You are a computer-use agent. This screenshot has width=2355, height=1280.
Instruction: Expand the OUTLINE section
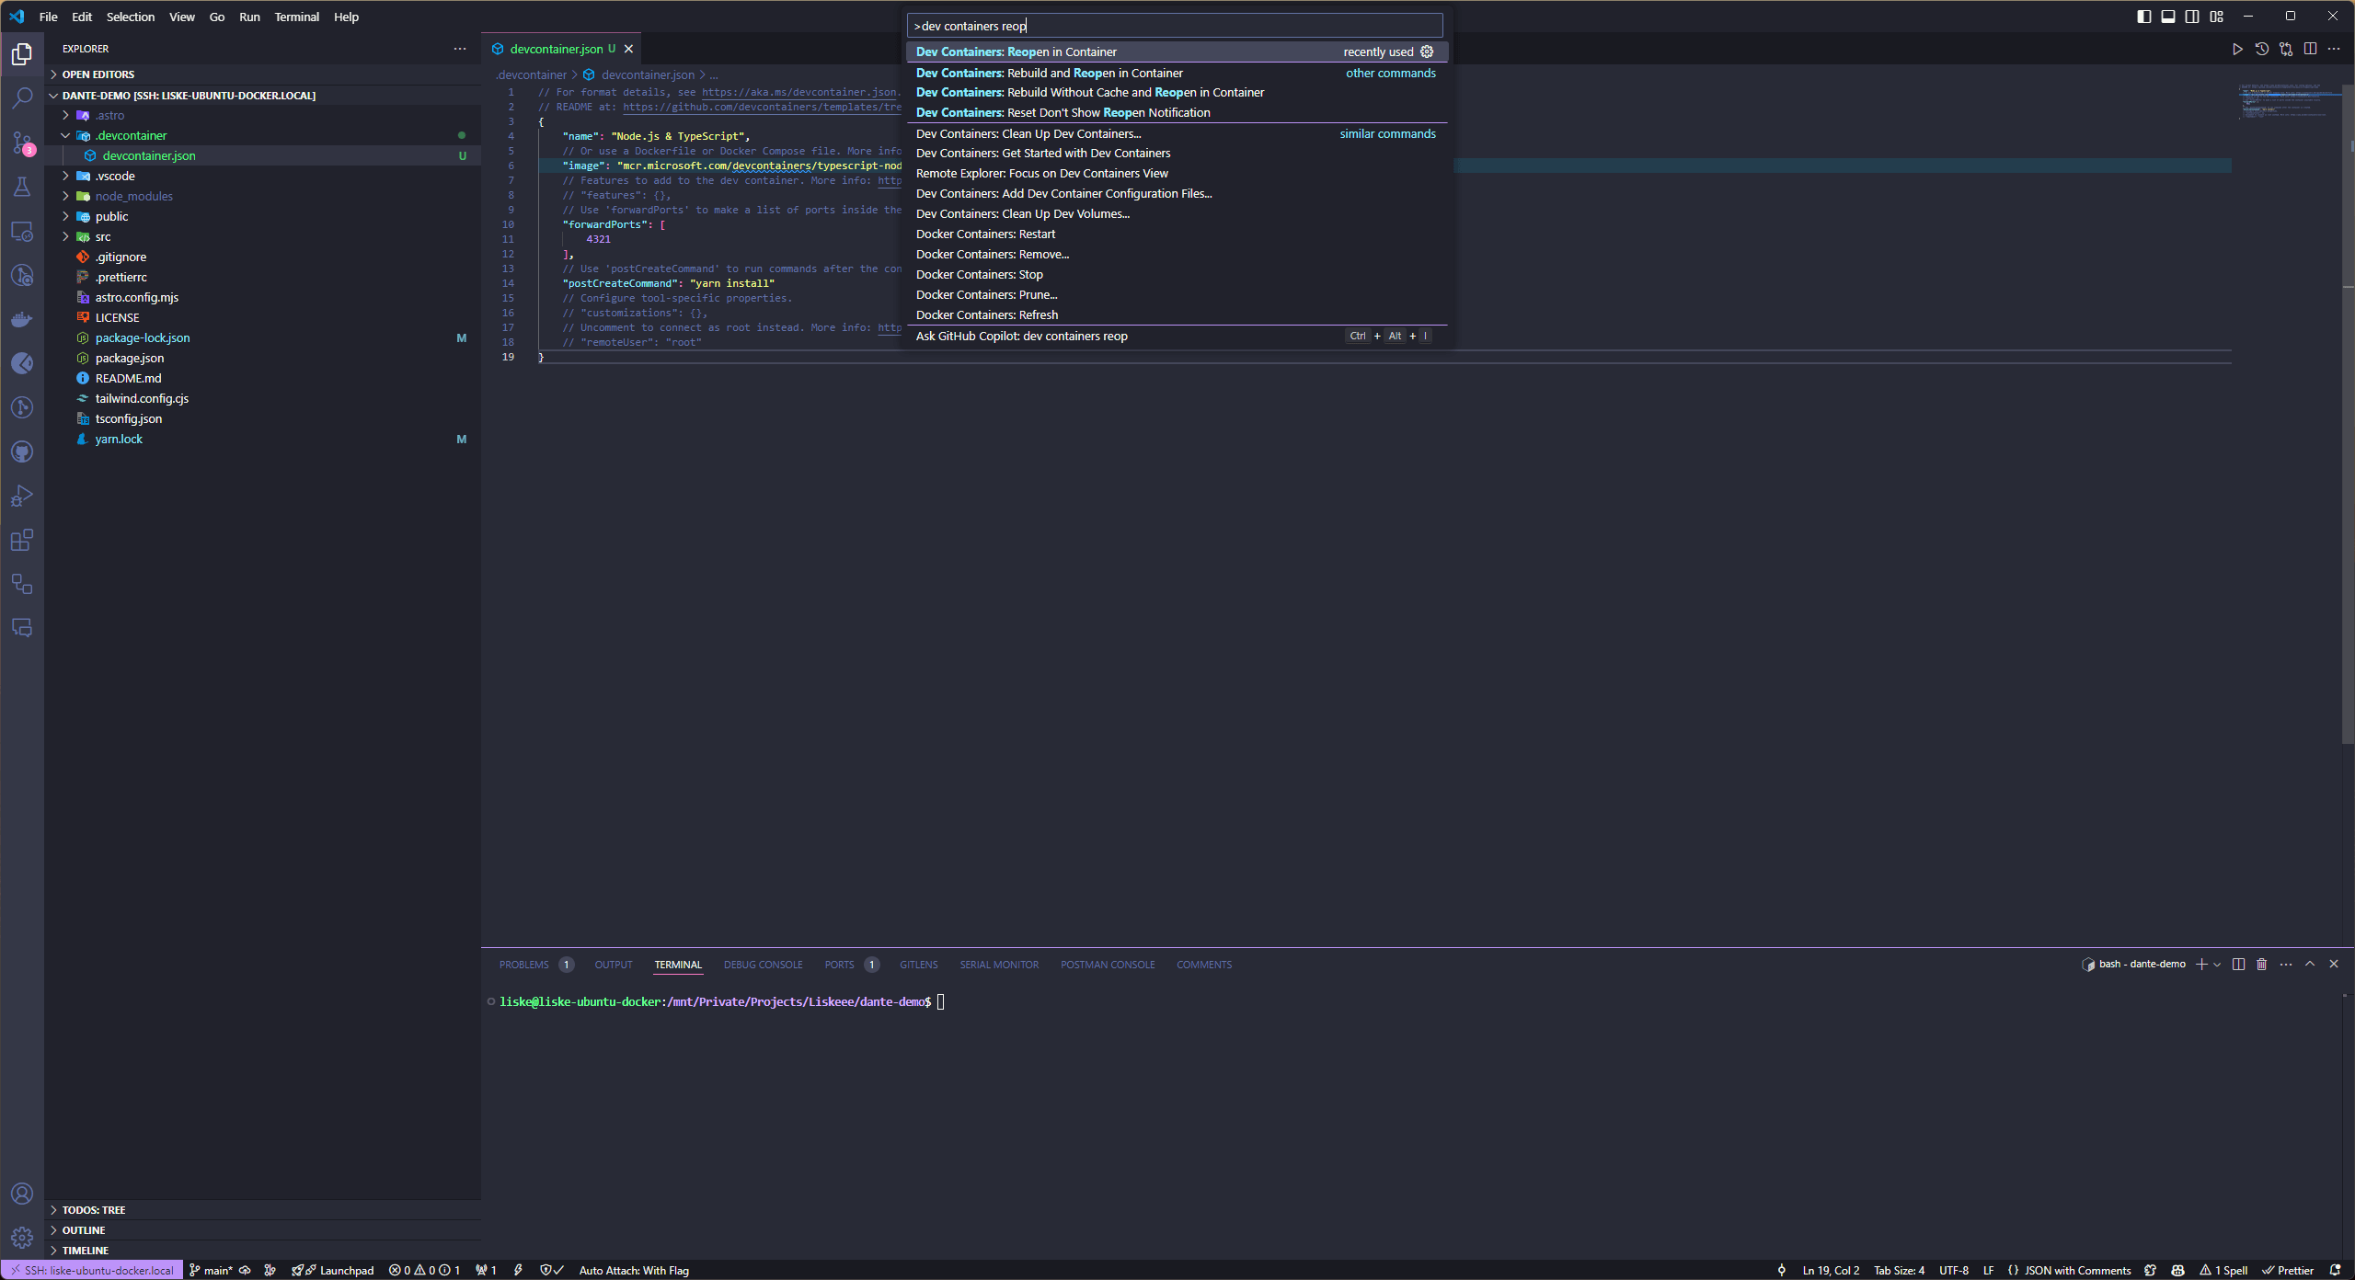(x=262, y=1229)
